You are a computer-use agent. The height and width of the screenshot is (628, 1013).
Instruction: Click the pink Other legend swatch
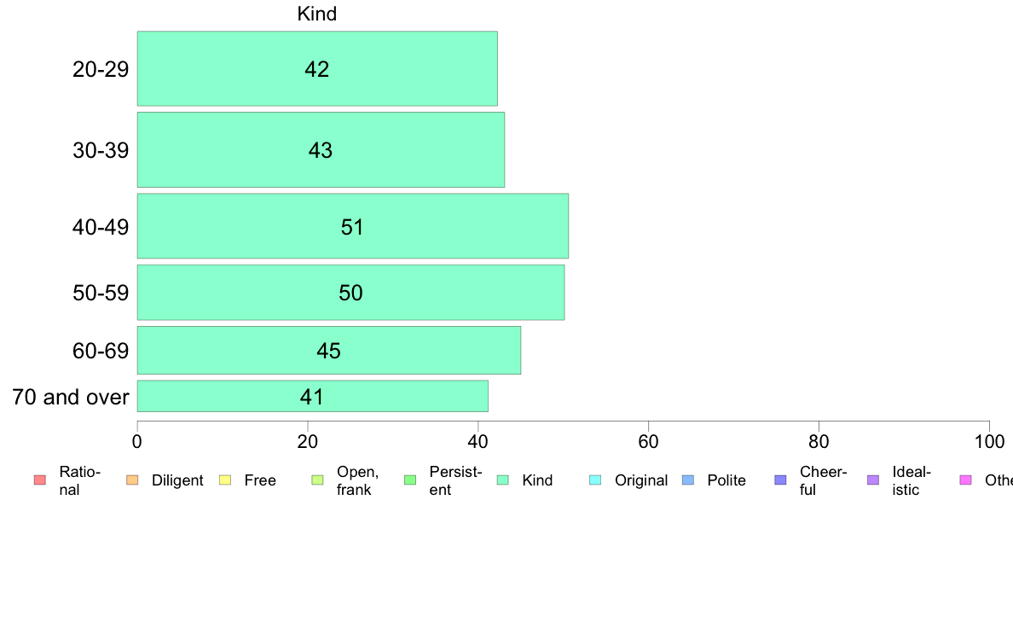click(x=966, y=480)
